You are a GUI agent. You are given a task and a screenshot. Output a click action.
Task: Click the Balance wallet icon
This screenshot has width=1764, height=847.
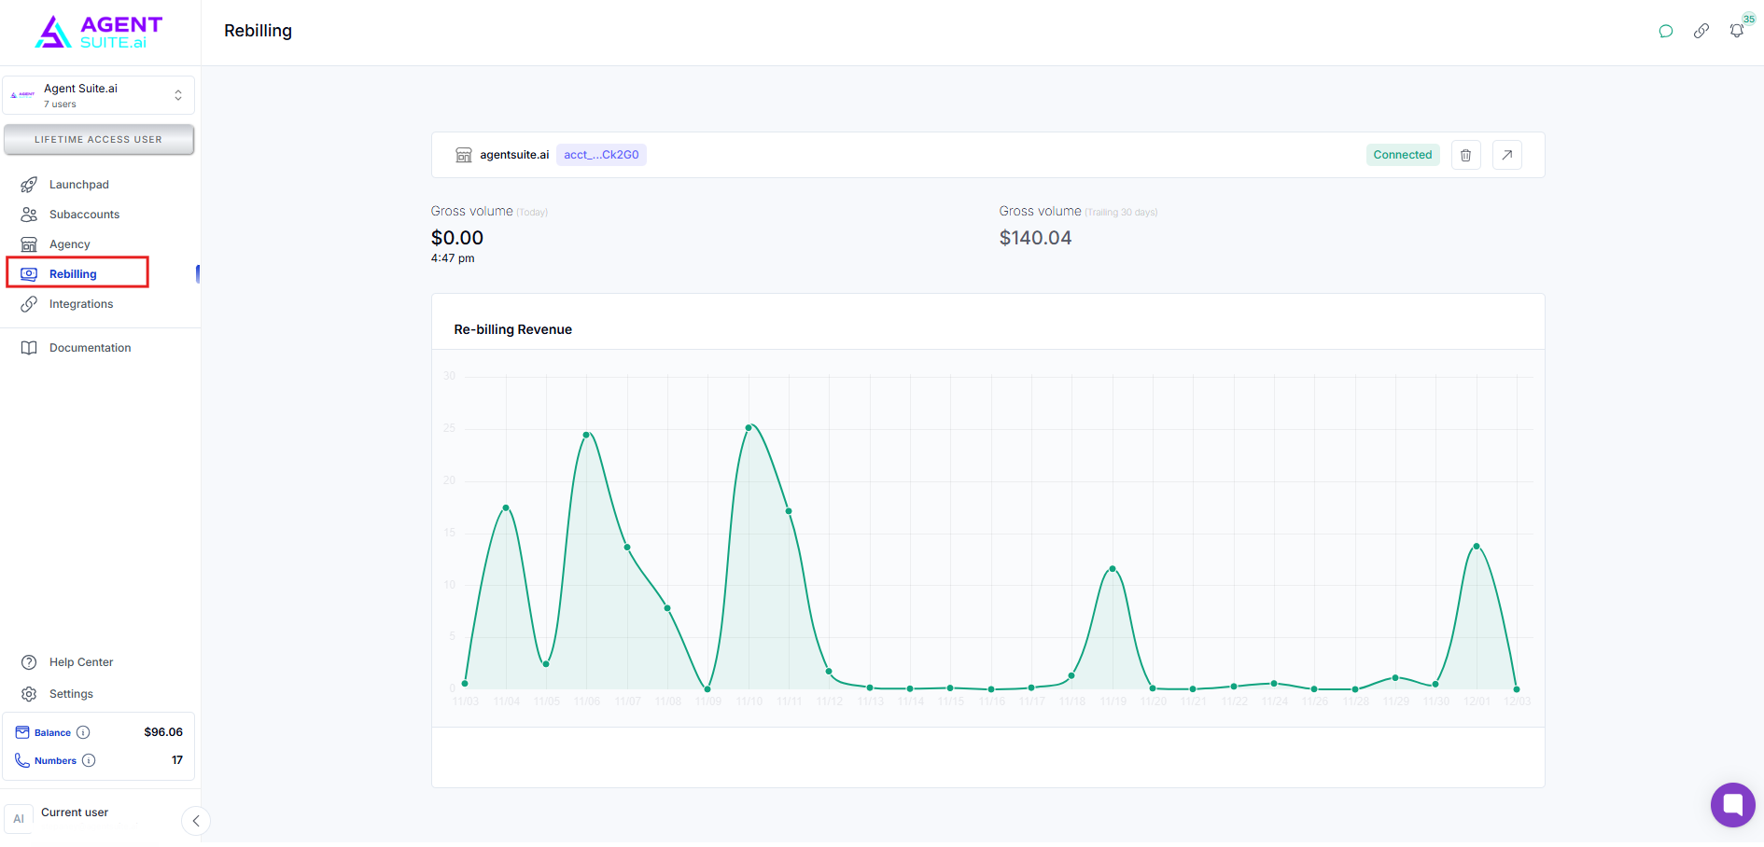22,732
